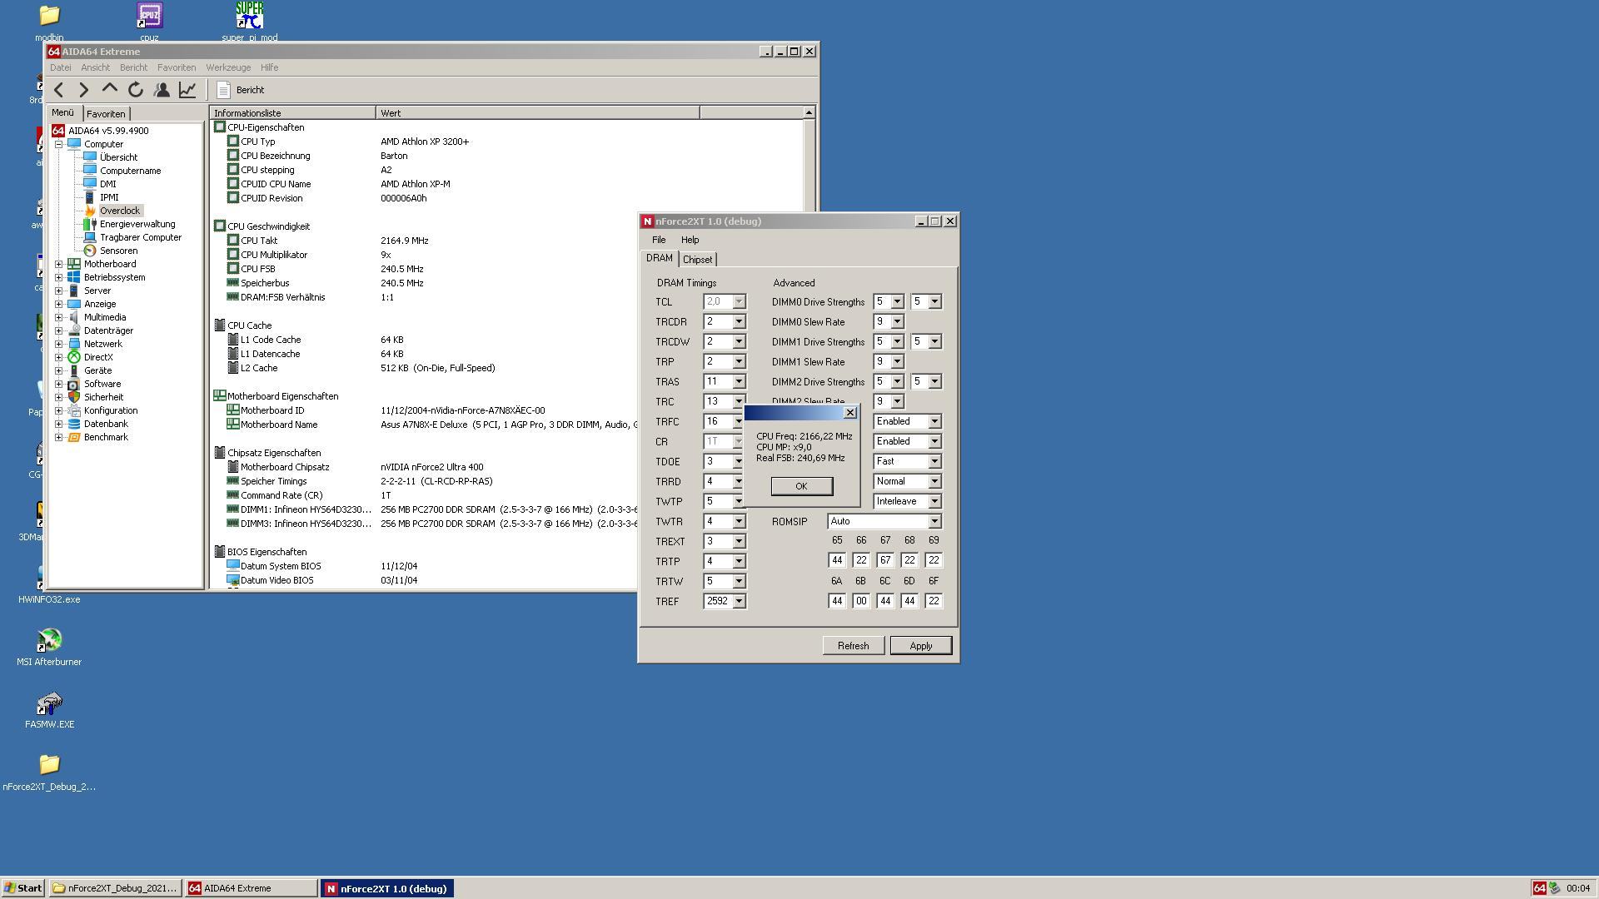Go up one level in AIDA64 toolbar

tap(109, 90)
